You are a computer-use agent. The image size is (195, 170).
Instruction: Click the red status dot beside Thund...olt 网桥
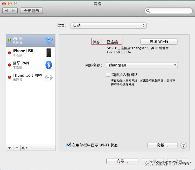point(9,77)
